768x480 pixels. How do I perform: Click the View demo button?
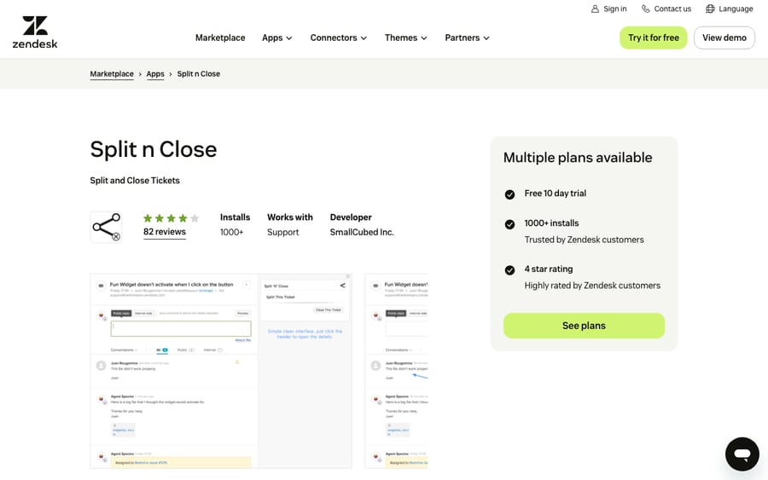(724, 38)
